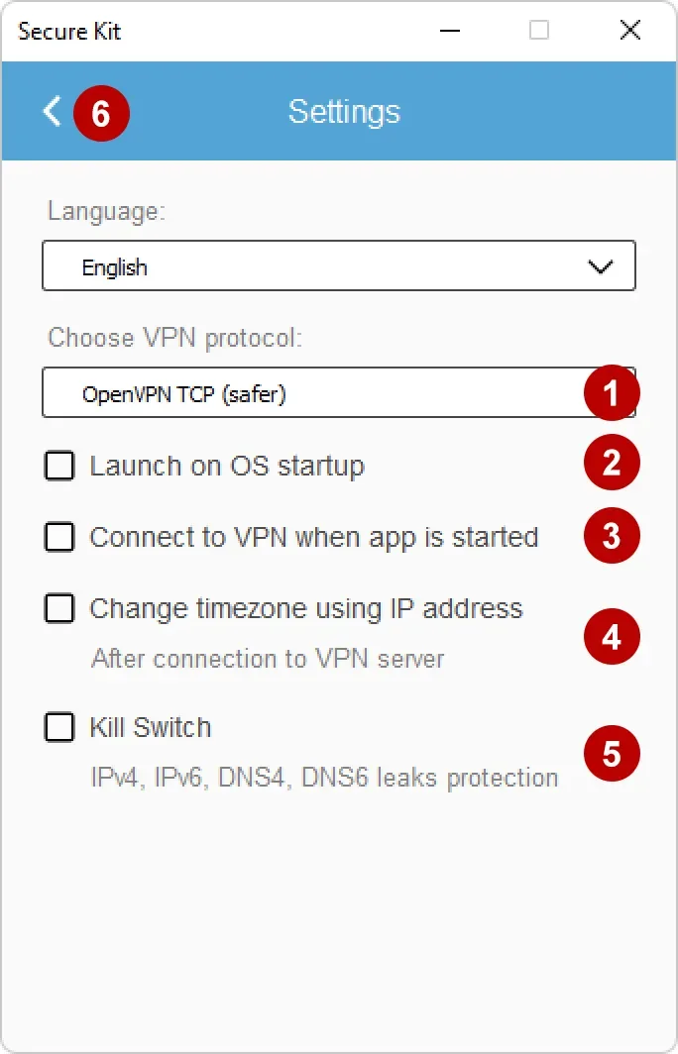Image resolution: width=678 pixels, height=1054 pixels.
Task: Click the Settings header title
Action: click(343, 111)
